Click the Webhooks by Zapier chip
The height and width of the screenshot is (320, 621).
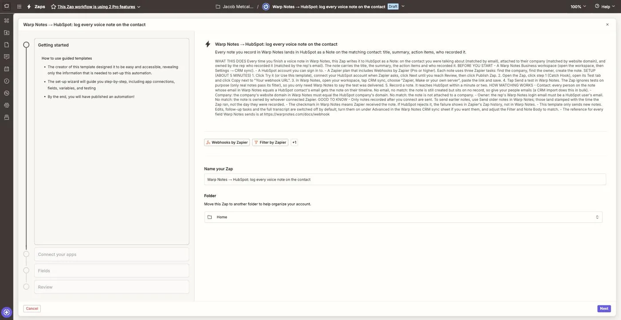tap(227, 142)
